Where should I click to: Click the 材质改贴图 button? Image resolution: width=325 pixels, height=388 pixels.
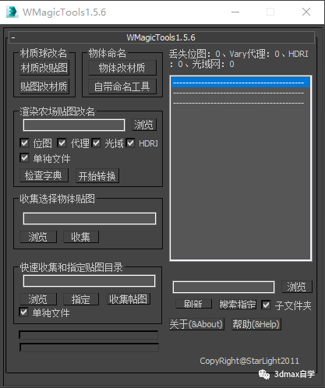pos(44,68)
